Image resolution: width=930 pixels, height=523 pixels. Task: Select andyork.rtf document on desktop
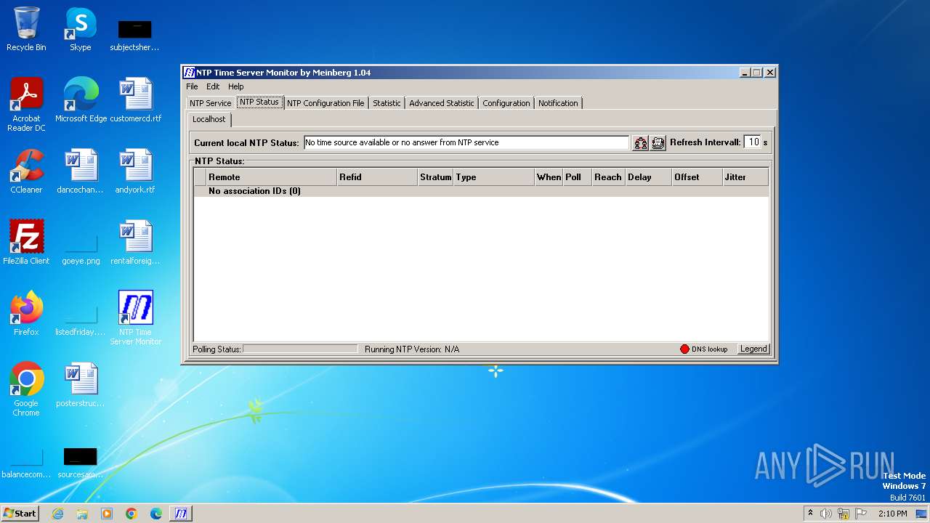point(136,171)
